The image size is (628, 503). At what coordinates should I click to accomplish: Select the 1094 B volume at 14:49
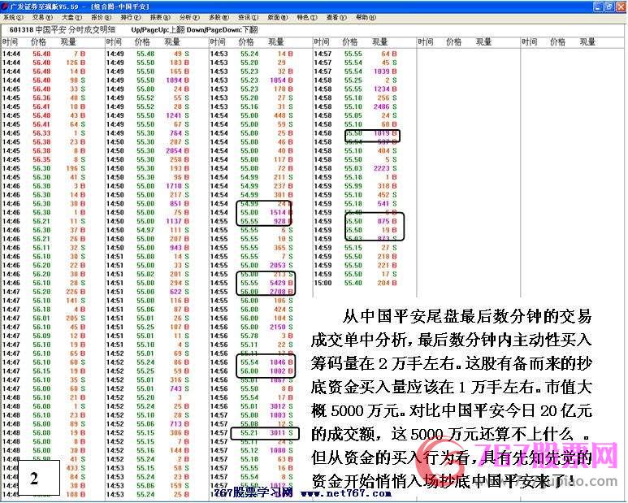point(177,80)
